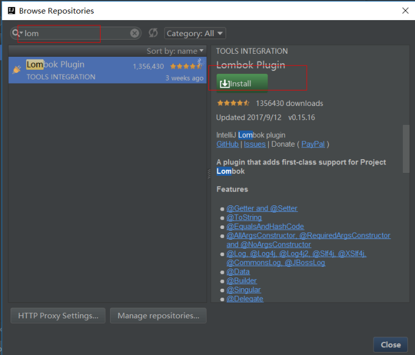
Task: Click inside the 'lom' search field
Action: (77, 33)
